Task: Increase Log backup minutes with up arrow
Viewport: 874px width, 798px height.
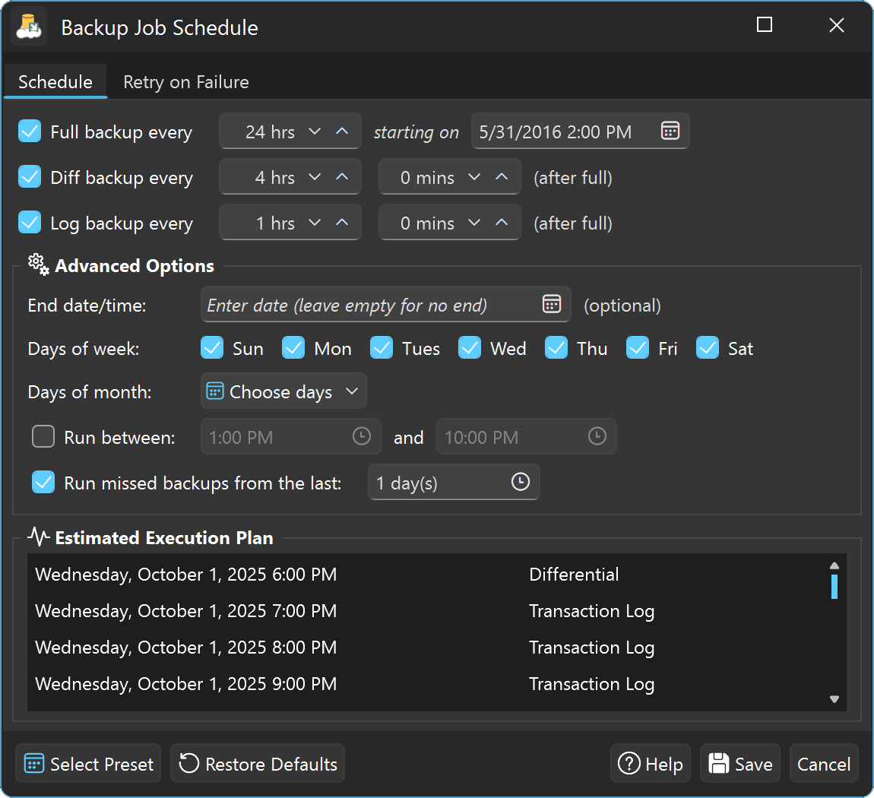Action: (502, 223)
